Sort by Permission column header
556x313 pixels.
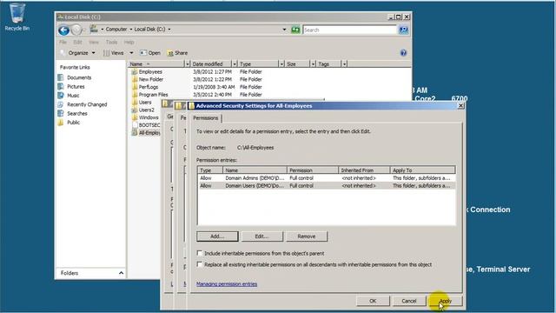click(313, 170)
